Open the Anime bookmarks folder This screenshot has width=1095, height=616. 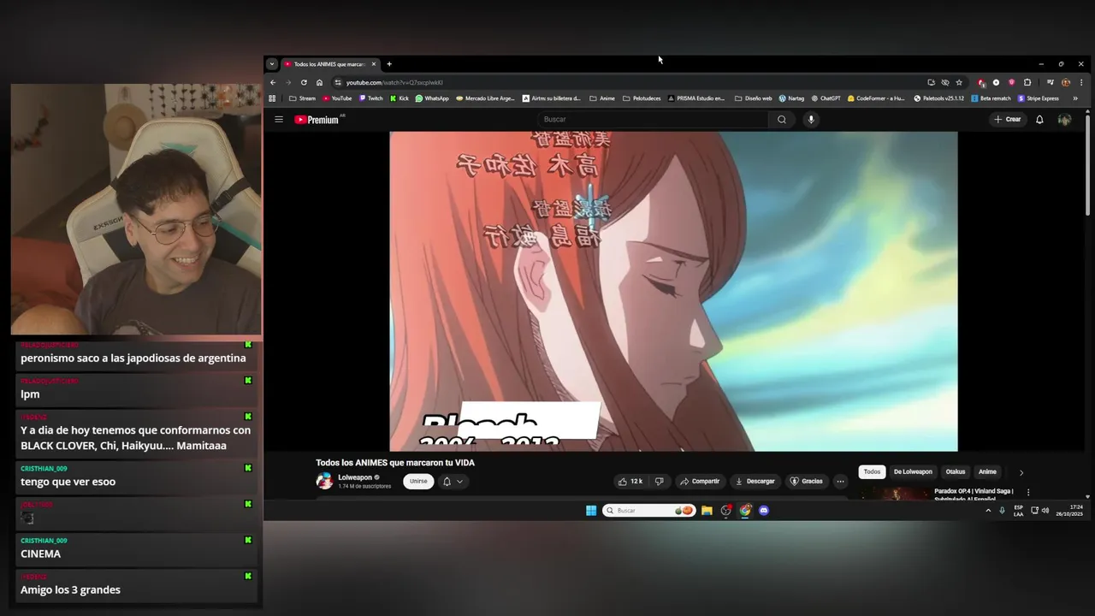[602, 98]
